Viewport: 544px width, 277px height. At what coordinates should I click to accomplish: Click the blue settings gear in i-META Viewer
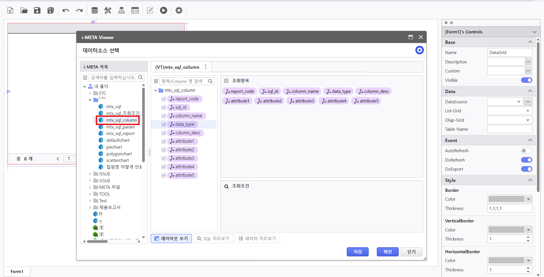(419, 50)
